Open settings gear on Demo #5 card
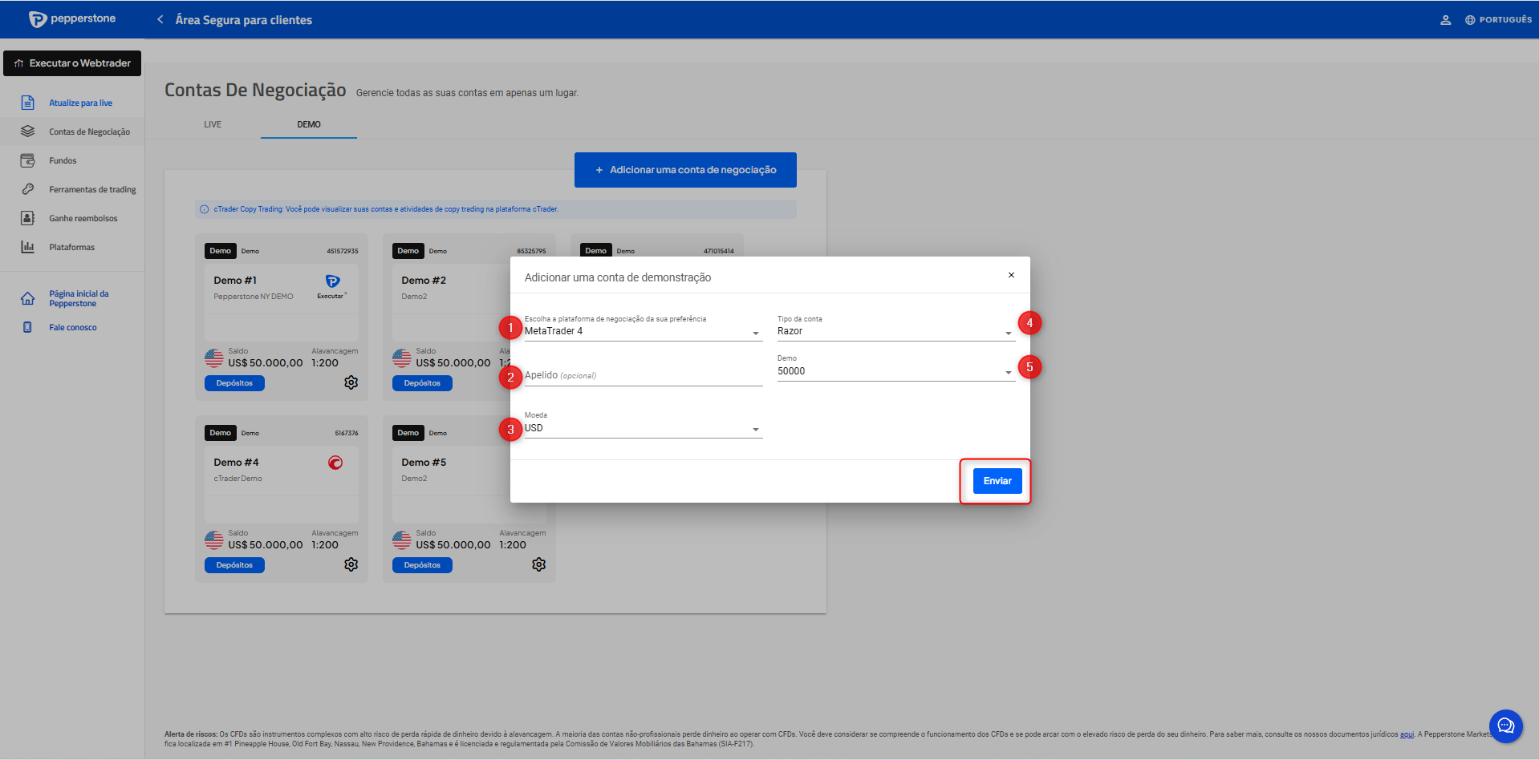The width and height of the screenshot is (1539, 760). click(x=538, y=564)
